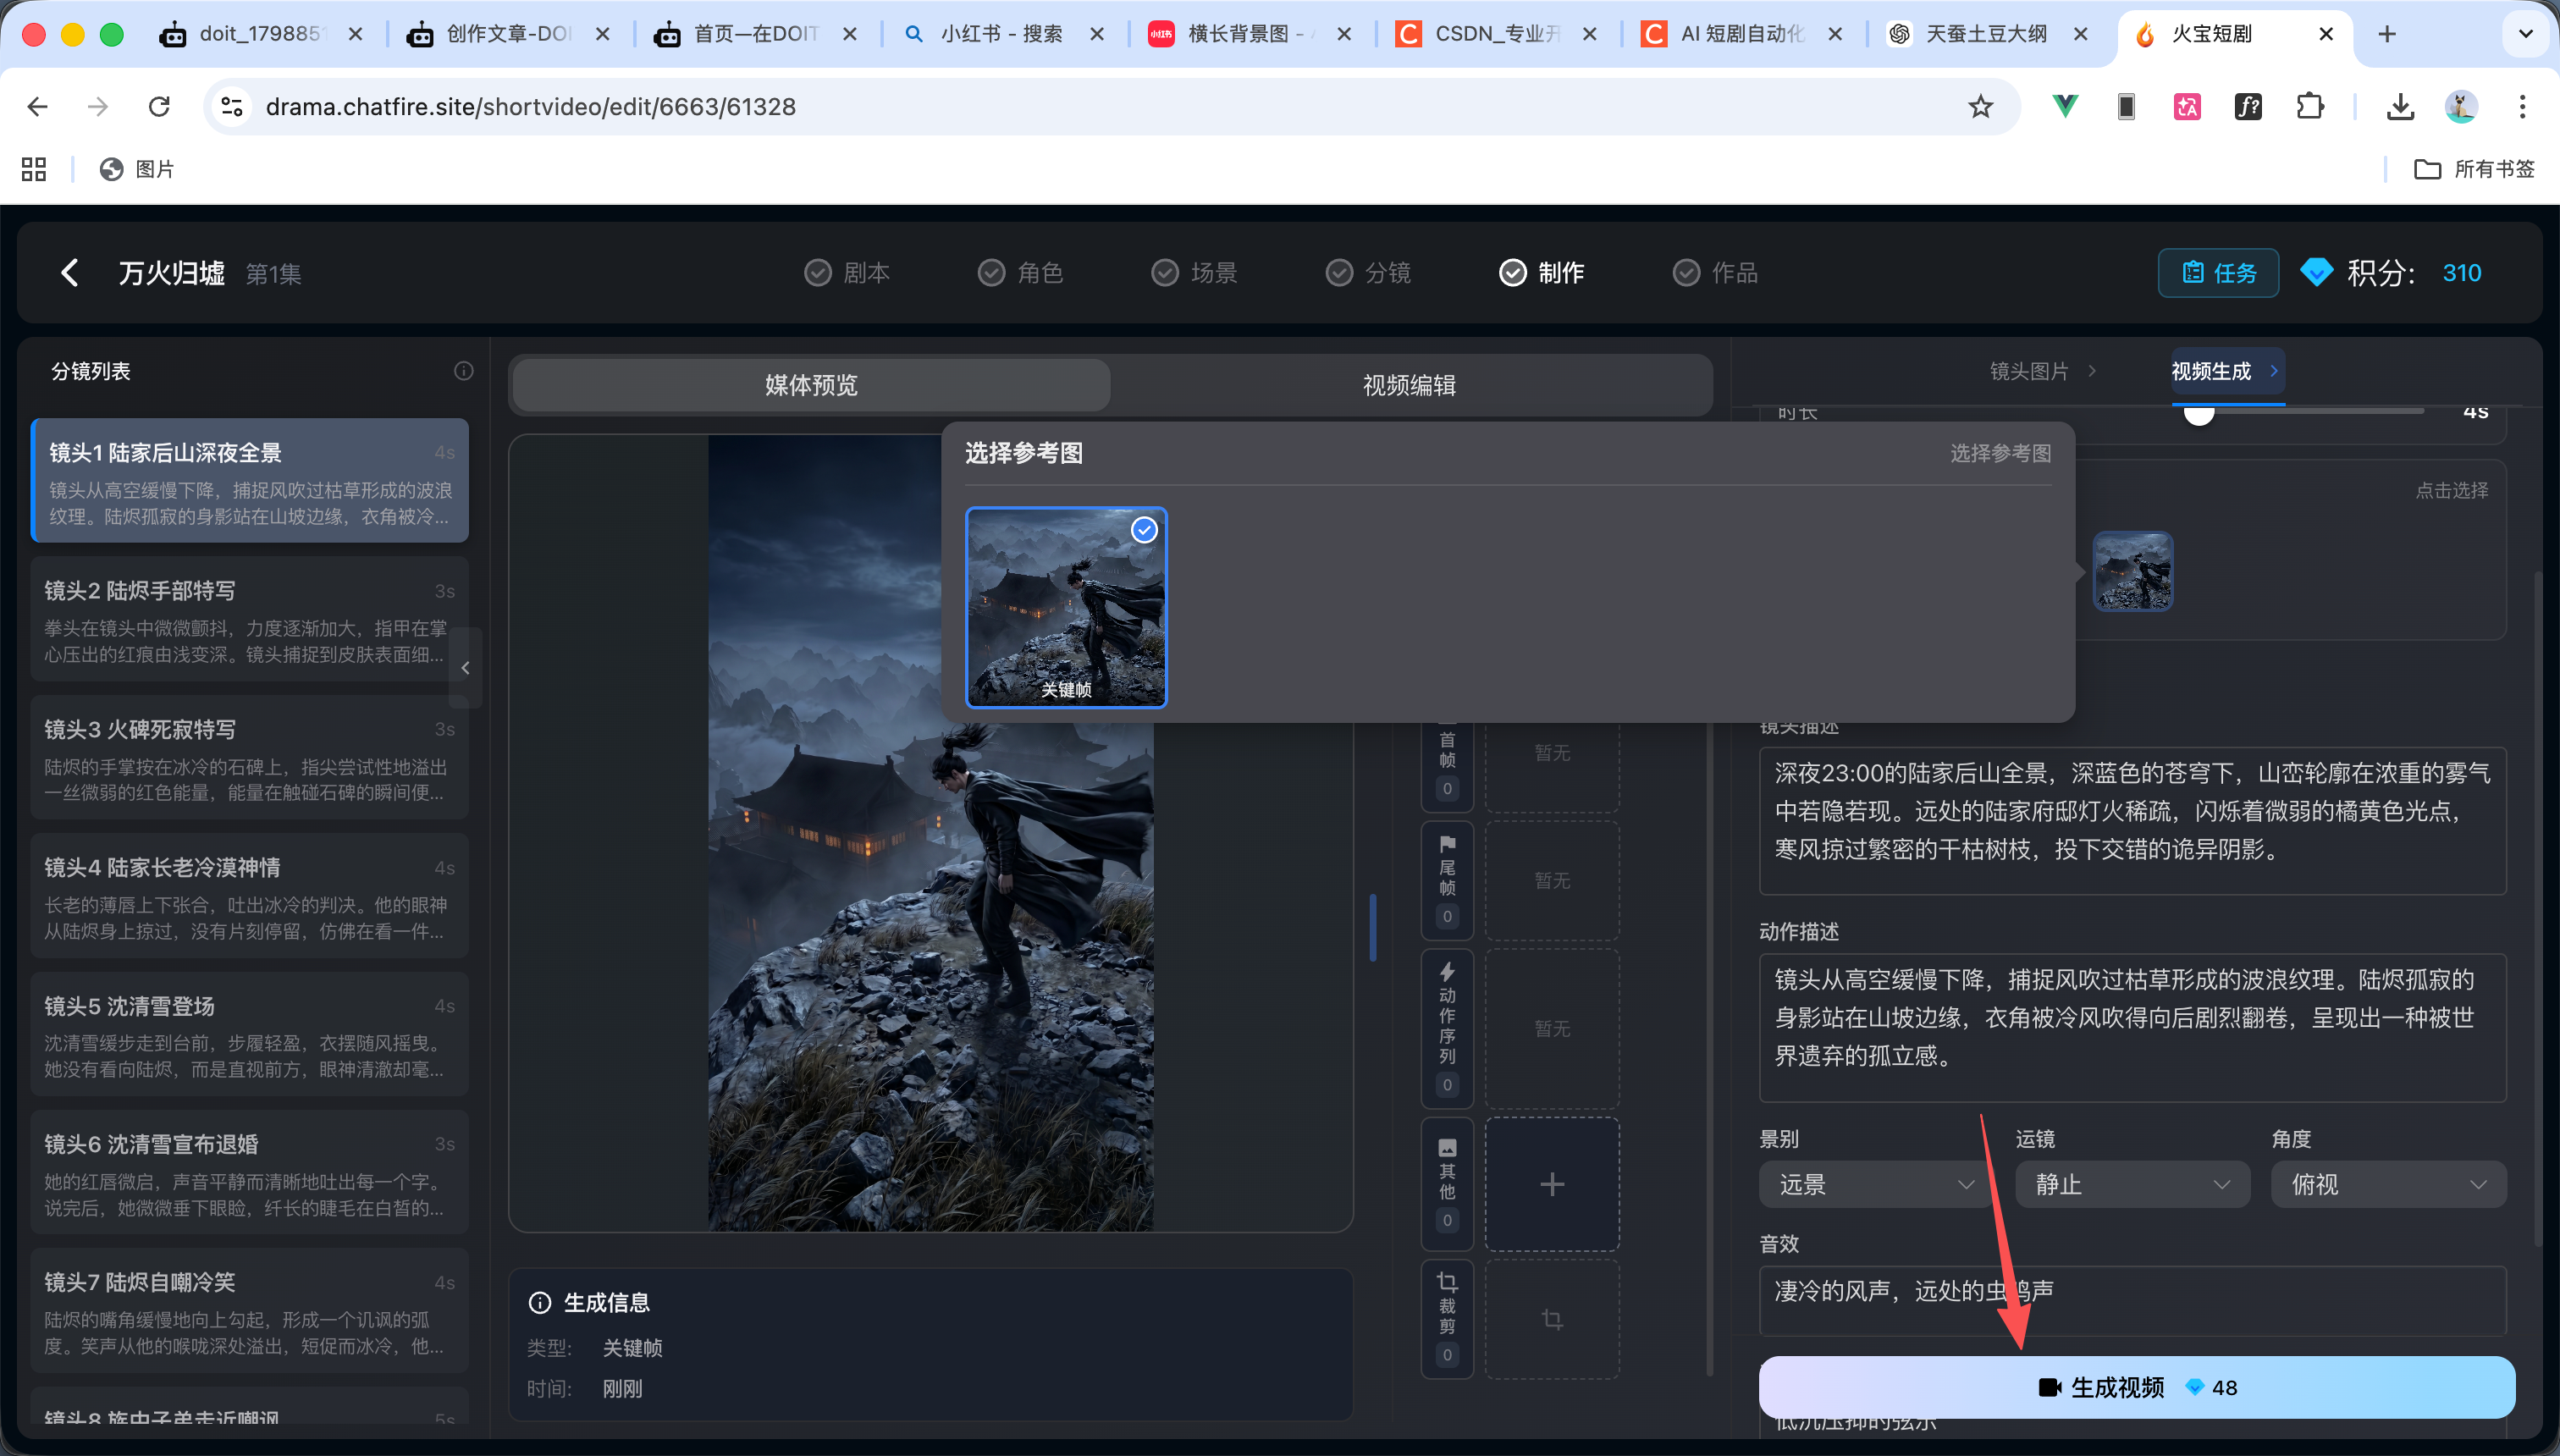Click the diamond icon beside 积分

tap(2316, 272)
